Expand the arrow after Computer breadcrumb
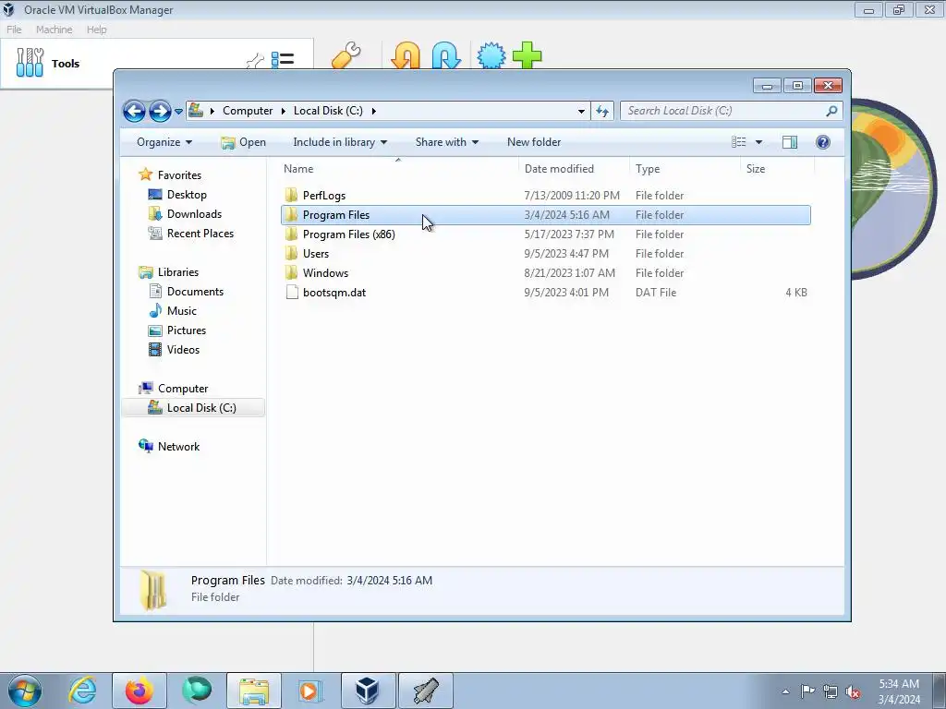The image size is (946, 709). click(283, 111)
